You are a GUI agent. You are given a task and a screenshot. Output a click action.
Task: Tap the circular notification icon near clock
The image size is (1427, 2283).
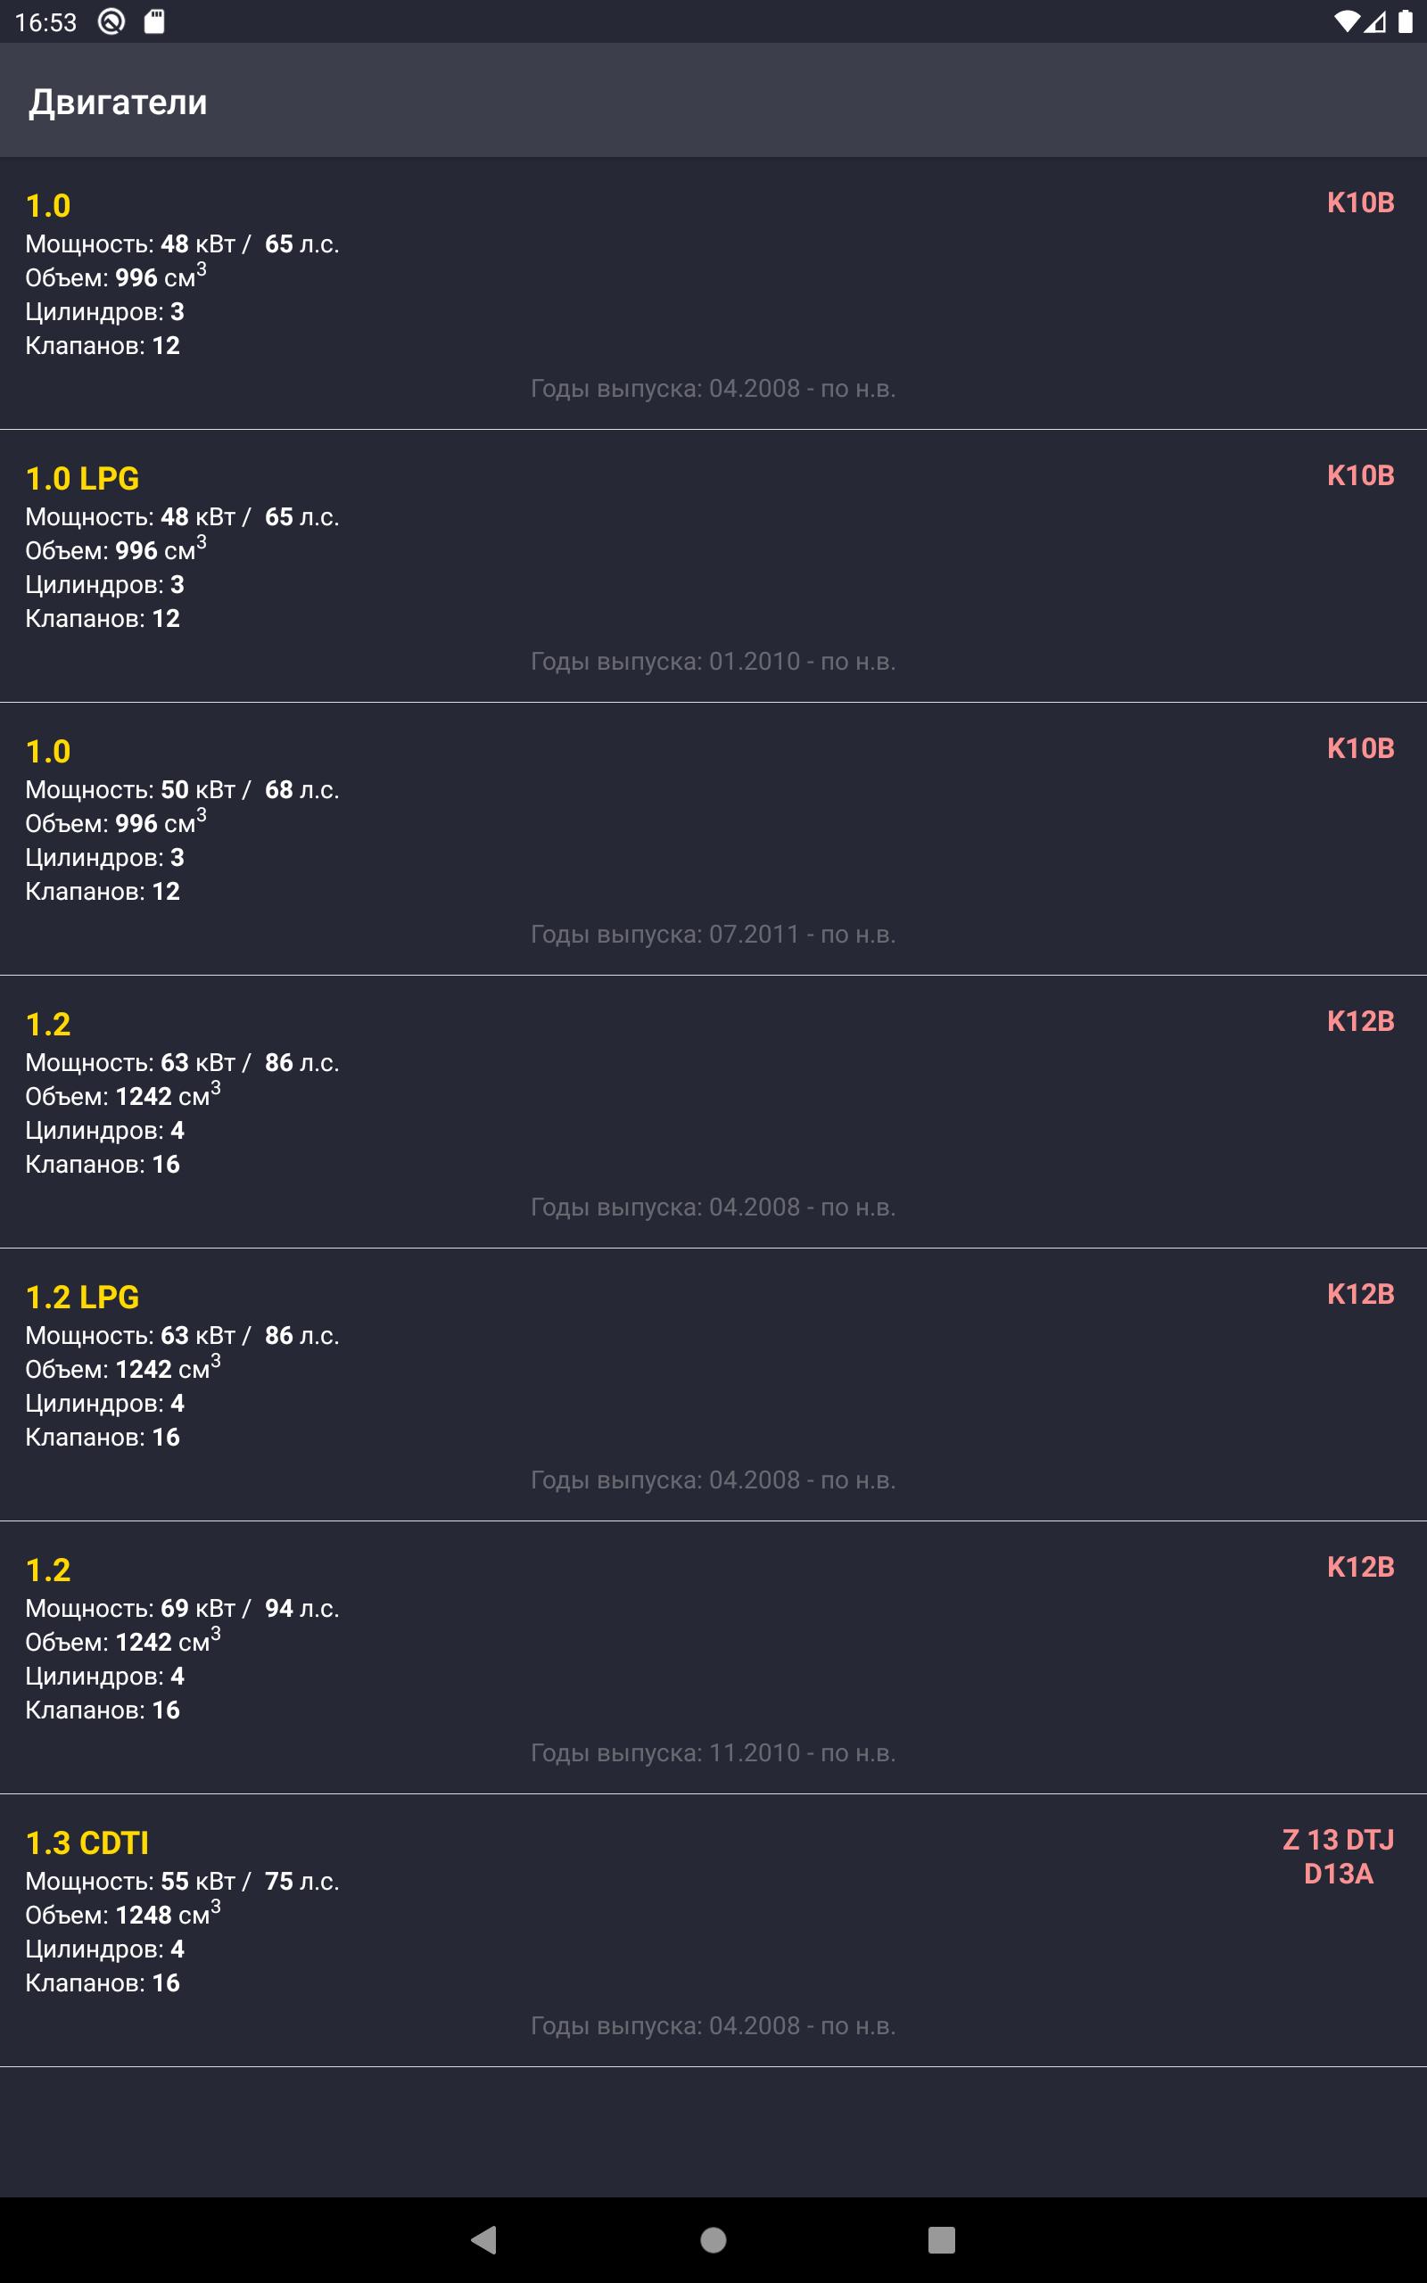tap(111, 21)
